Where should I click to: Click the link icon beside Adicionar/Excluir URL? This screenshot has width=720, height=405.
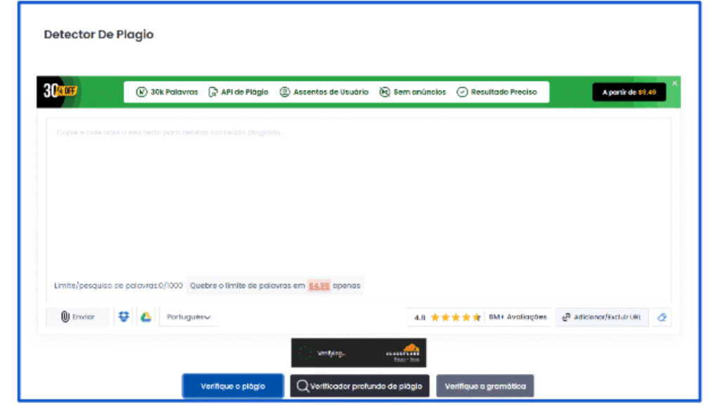point(566,317)
